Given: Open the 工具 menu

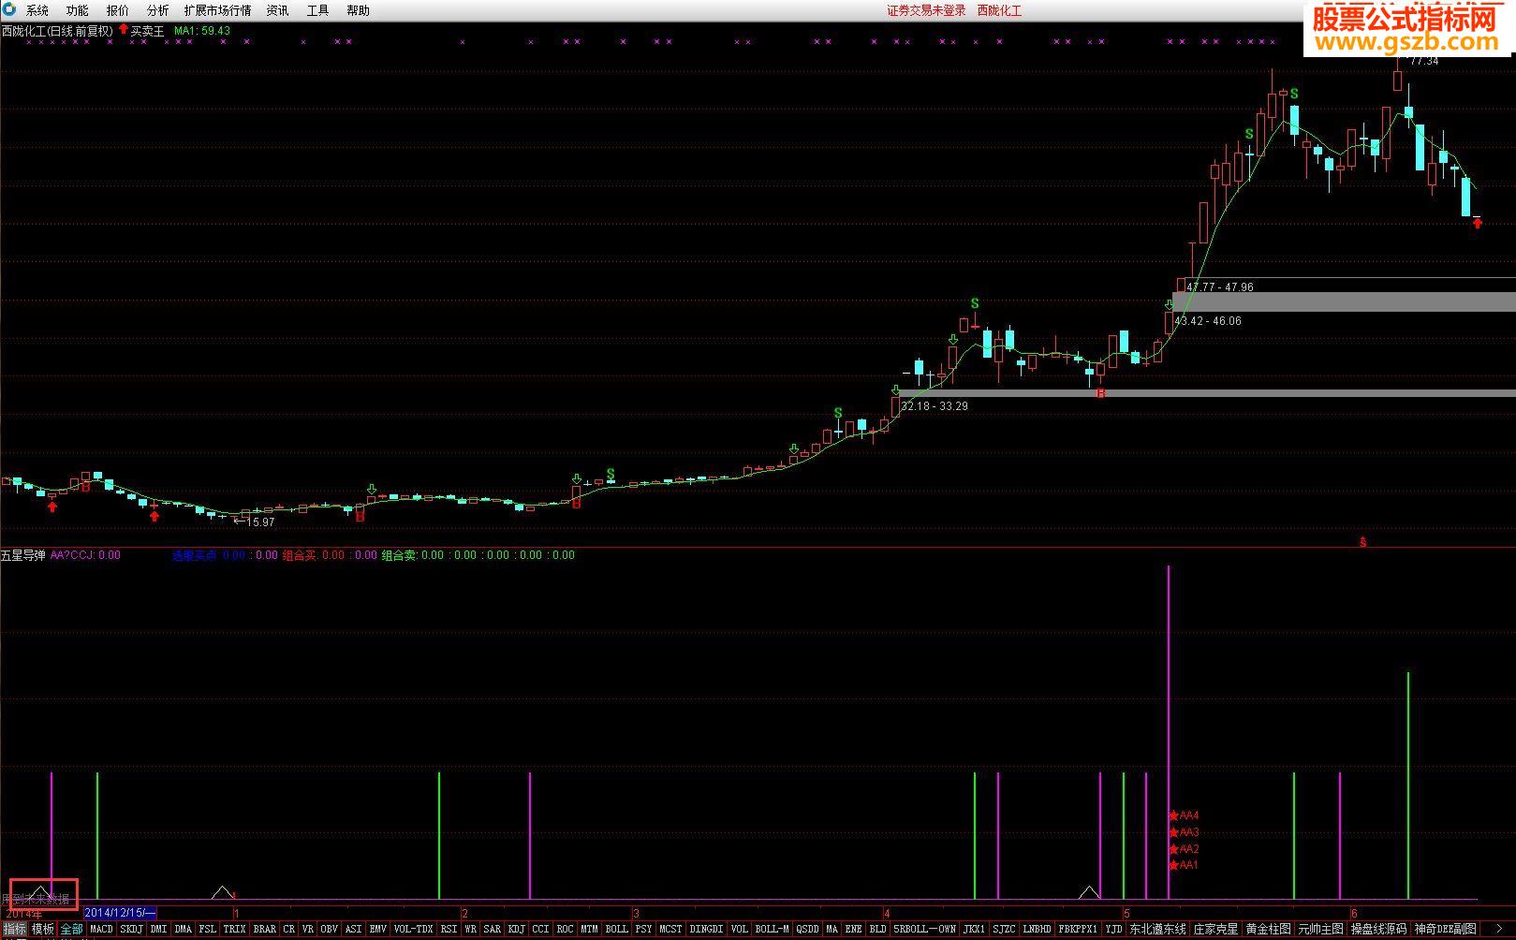Looking at the screenshot, I should point(317,10).
